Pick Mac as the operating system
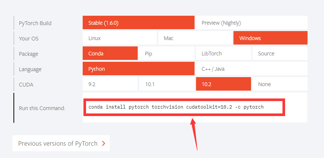 click(195, 38)
